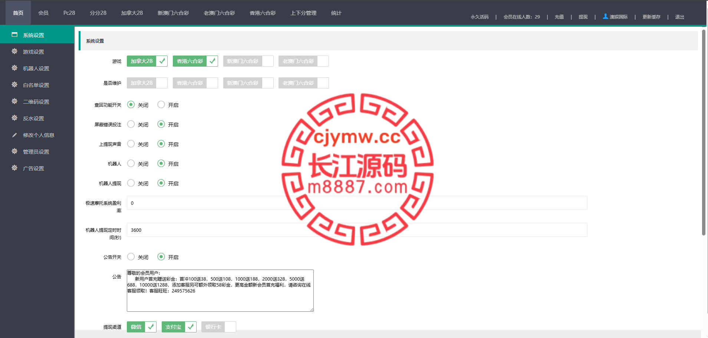708x338 pixels.
Task: Click inside the 公告 text area
Action: click(x=220, y=291)
